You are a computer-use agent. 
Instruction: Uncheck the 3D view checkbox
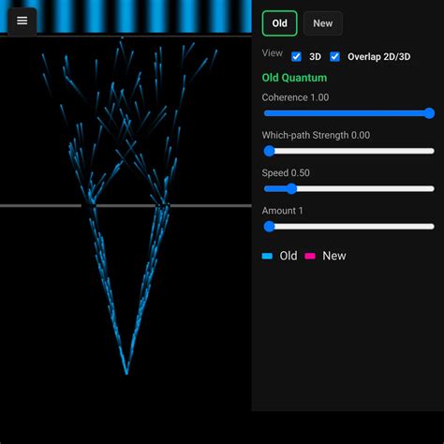pos(296,57)
